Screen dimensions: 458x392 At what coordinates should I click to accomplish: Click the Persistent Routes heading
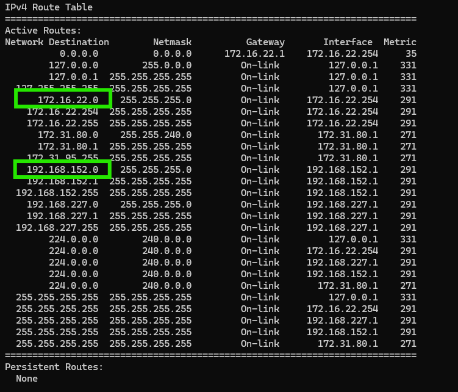(54, 367)
